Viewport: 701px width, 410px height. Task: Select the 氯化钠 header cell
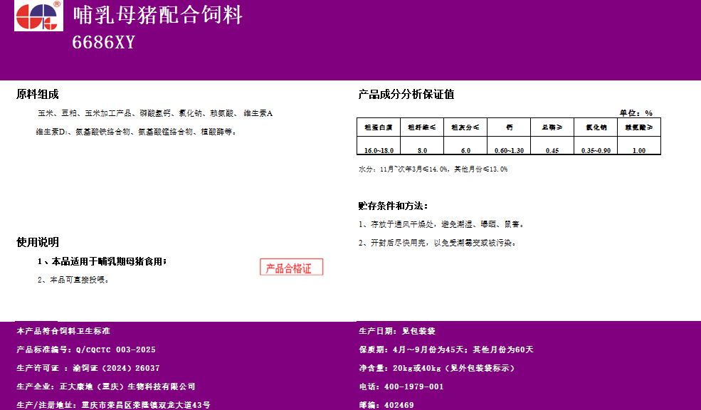(x=596, y=127)
